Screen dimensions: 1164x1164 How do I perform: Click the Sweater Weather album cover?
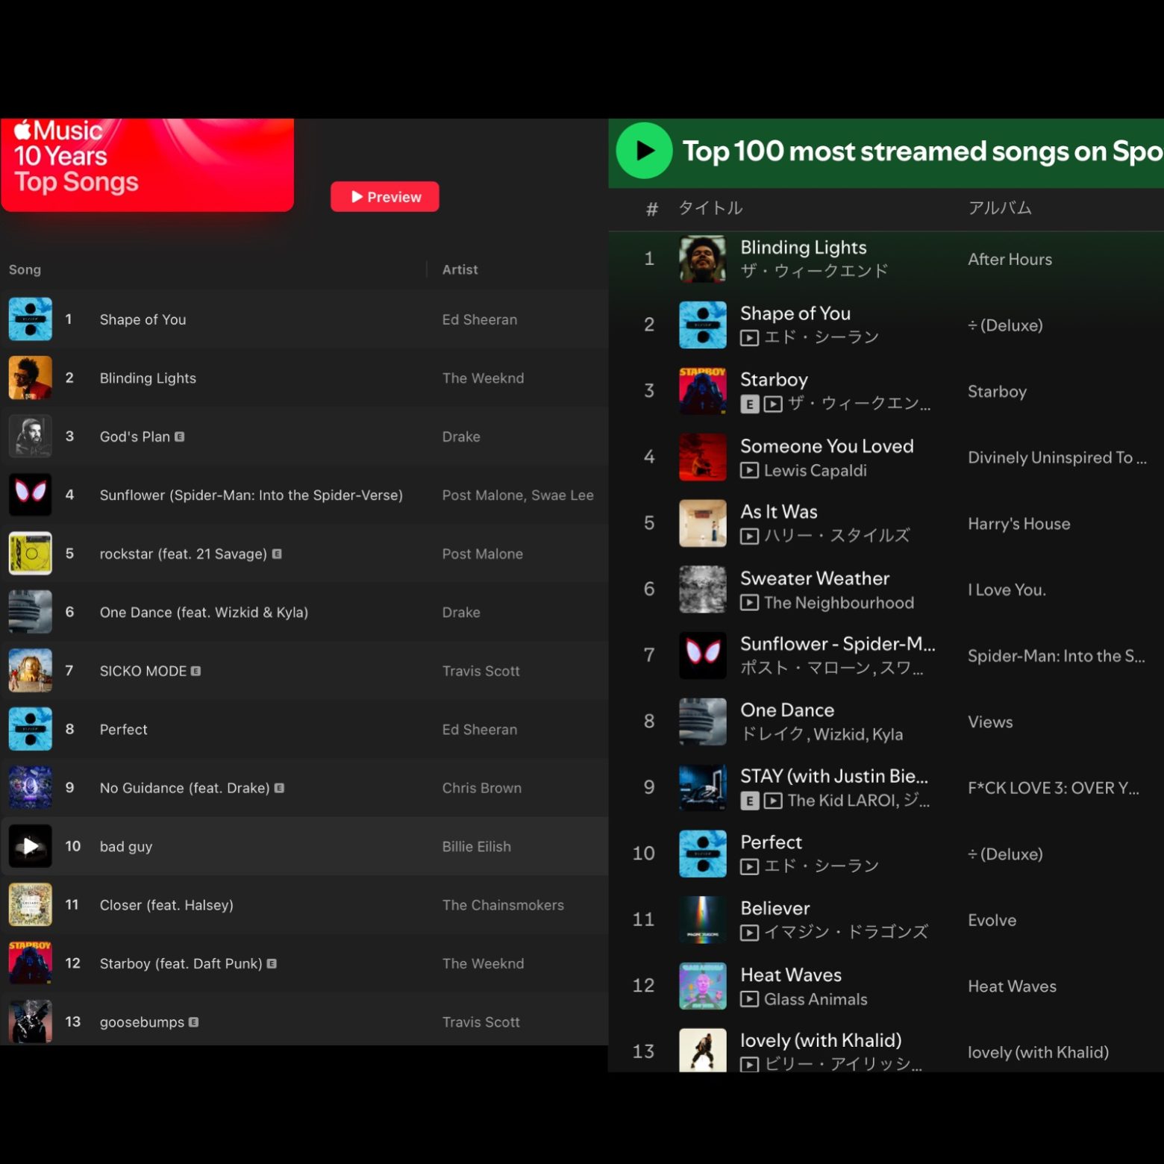pyautogui.click(x=703, y=589)
